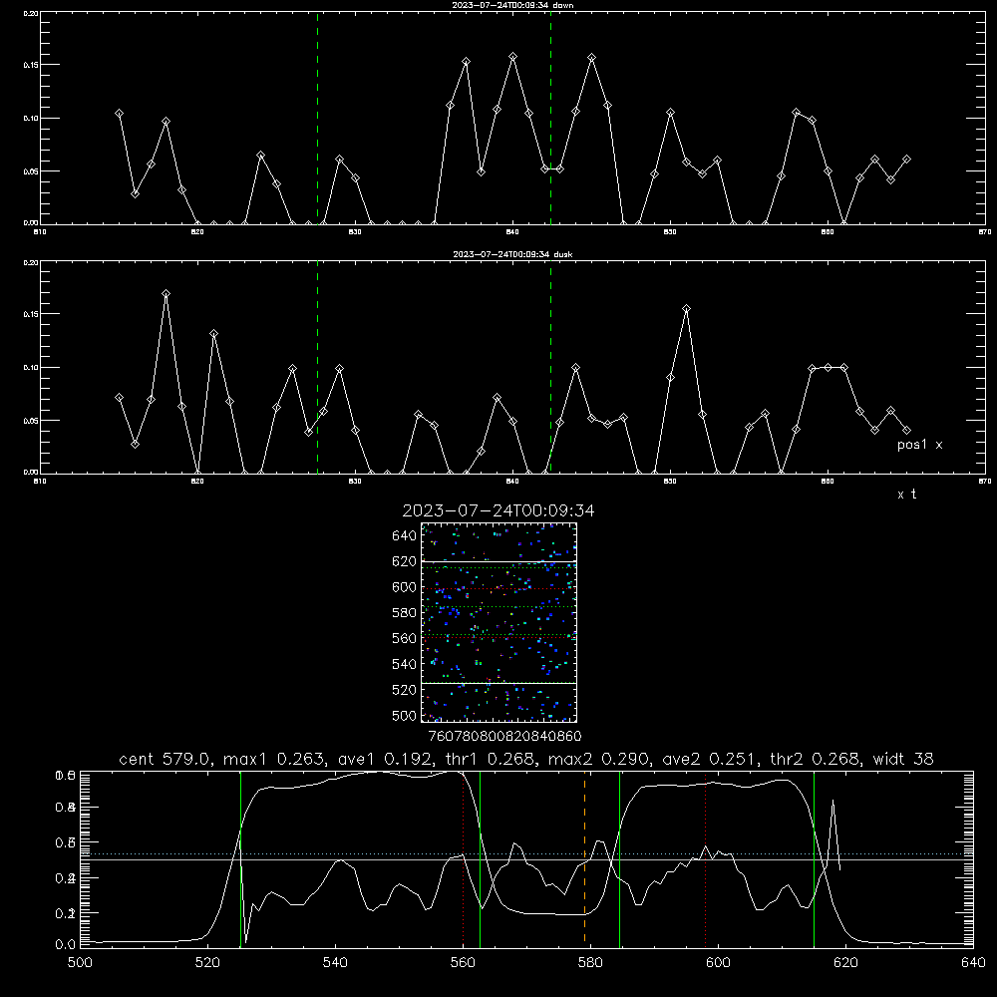Screen dimensions: 997x997
Task: Select the 'x t' label
Action: click(906, 495)
